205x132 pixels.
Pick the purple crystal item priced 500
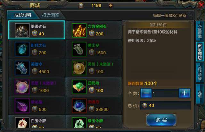pyautogui.click(x=22, y=106)
